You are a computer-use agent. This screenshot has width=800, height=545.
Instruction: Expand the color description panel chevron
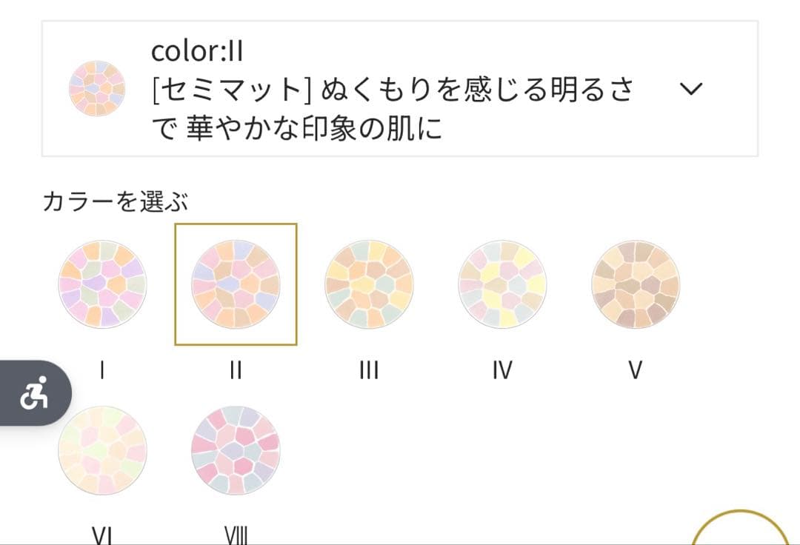[692, 90]
